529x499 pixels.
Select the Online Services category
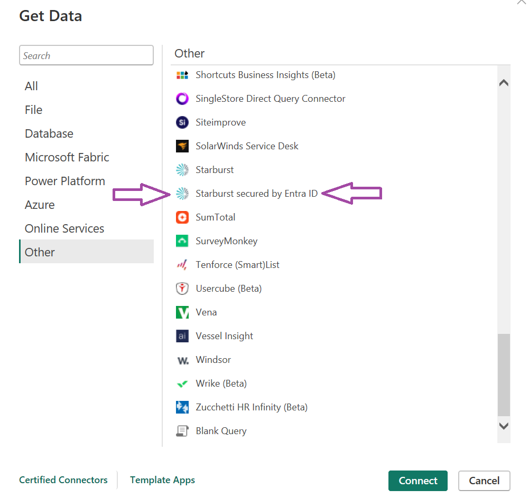click(86, 228)
